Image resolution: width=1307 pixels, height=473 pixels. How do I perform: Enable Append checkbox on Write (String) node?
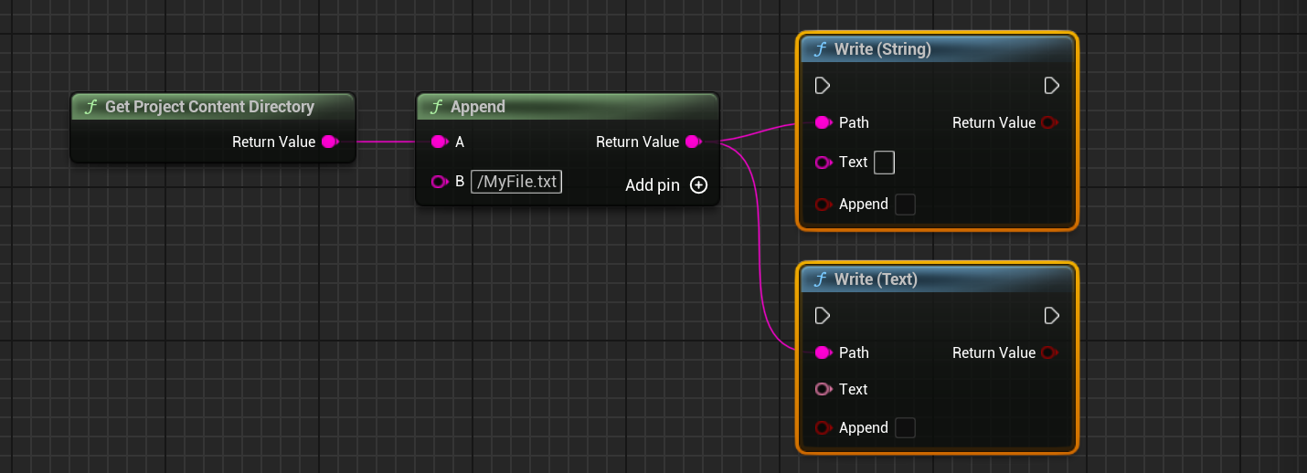click(905, 205)
